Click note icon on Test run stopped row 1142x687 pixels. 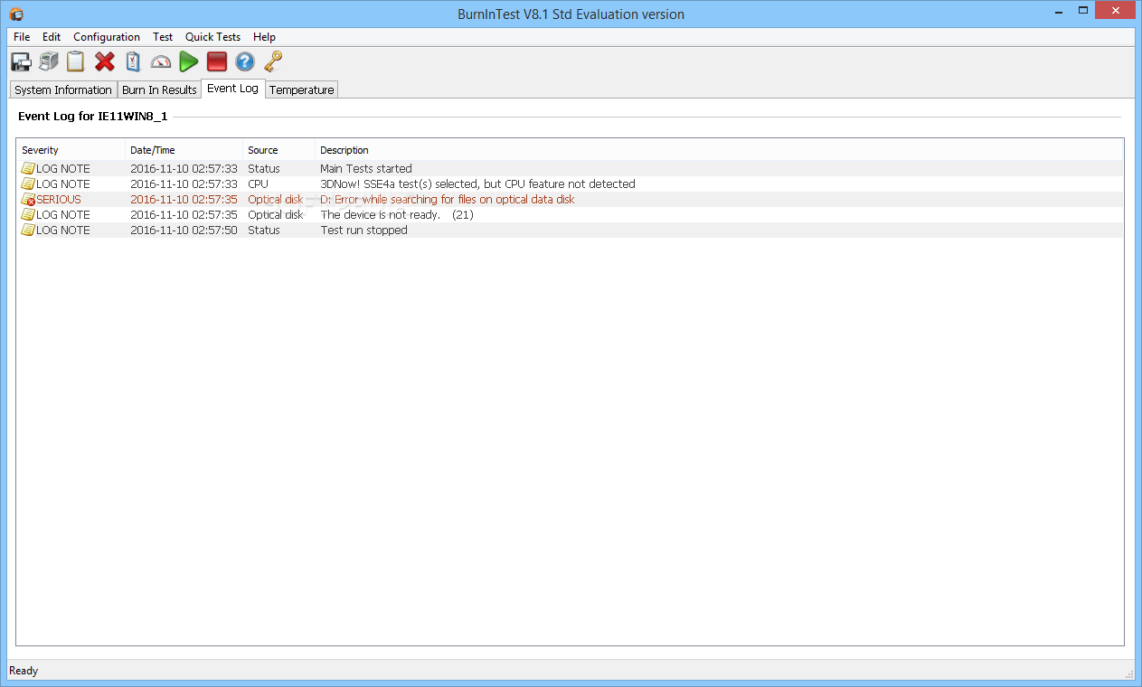tap(28, 231)
